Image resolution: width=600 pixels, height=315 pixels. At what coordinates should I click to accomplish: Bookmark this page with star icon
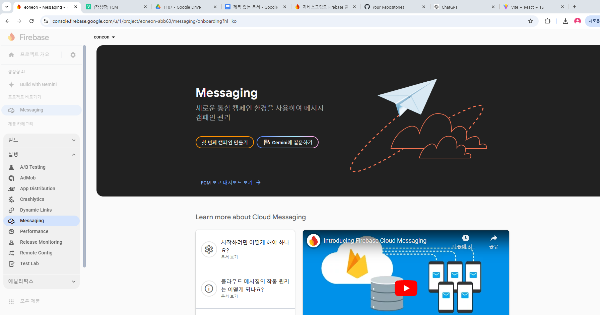coord(531,21)
